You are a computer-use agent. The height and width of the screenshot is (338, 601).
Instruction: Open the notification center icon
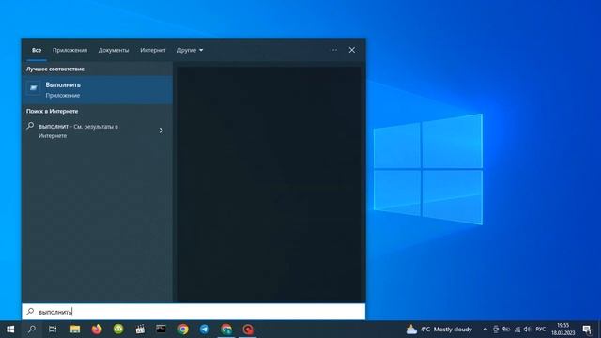(587, 330)
